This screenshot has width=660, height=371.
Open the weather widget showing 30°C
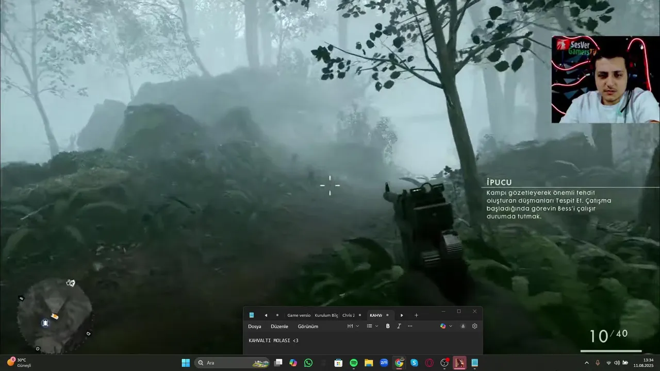(19, 363)
